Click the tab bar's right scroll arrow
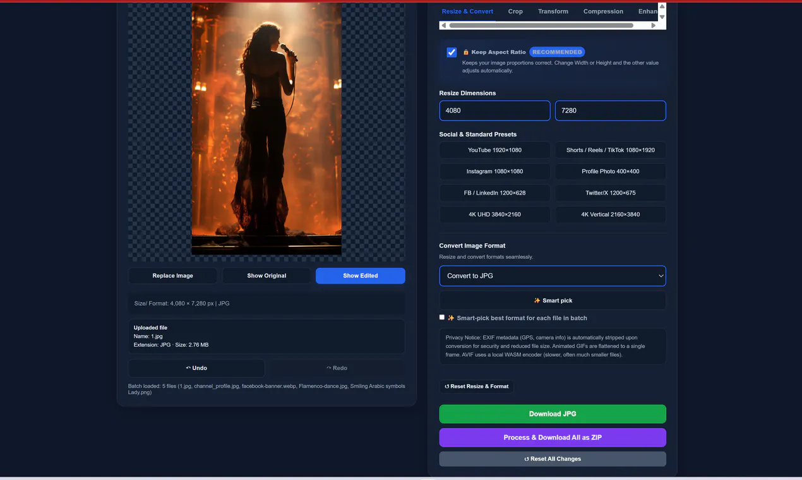Image resolution: width=802 pixels, height=480 pixels. tap(654, 25)
